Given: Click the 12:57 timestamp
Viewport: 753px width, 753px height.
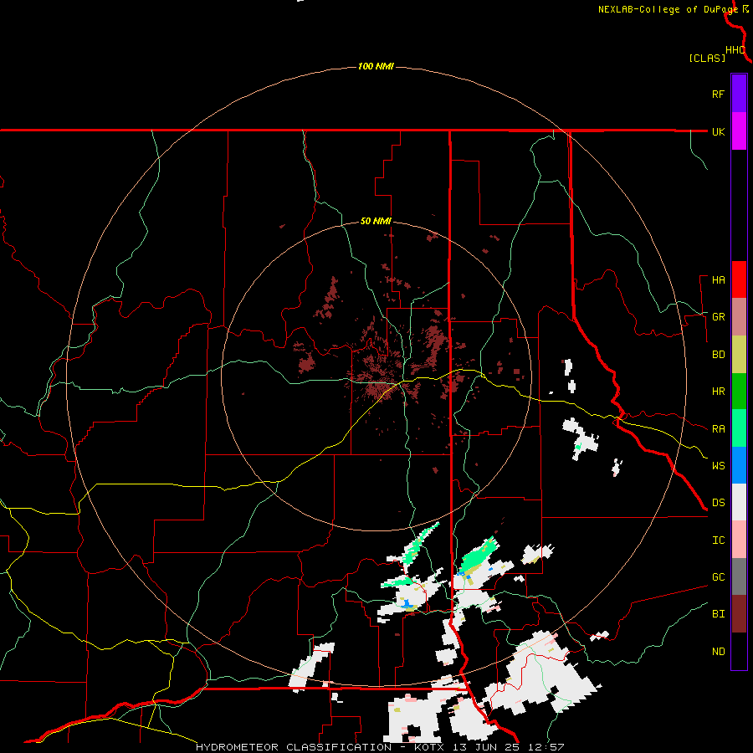Looking at the screenshot, I should tap(545, 747).
